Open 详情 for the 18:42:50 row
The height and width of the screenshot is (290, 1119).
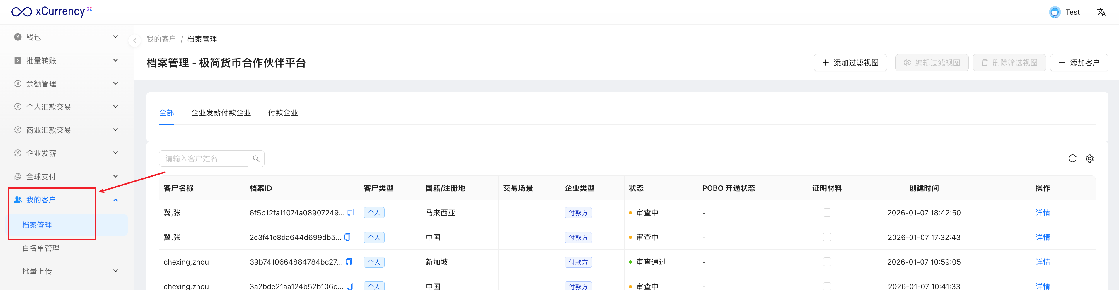tap(1043, 213)
